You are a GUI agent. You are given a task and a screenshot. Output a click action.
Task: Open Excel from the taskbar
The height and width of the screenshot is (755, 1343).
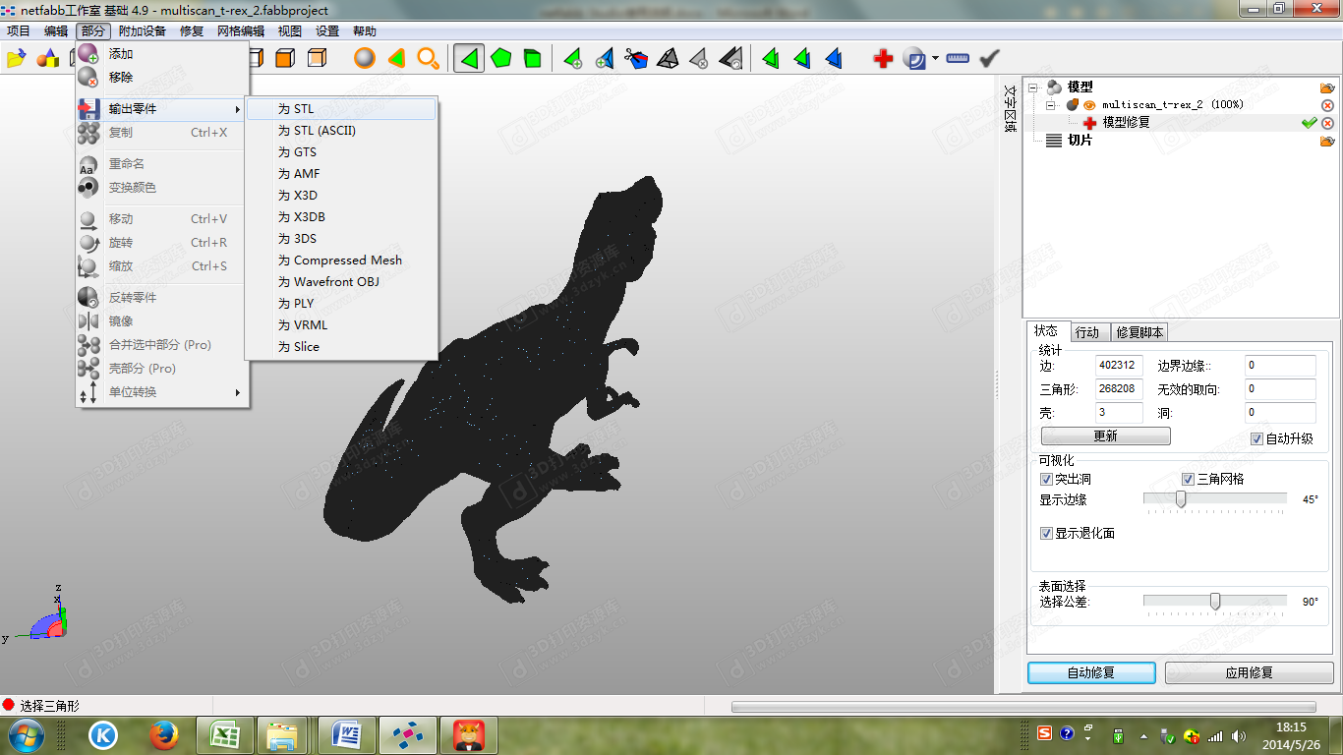[225, 734]
